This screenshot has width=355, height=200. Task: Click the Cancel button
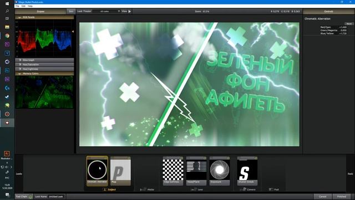tap(322, 197)
